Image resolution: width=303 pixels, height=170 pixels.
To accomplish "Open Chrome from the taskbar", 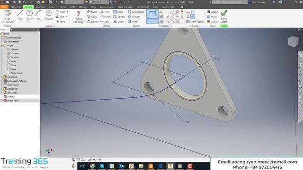I will tap(92, 166).
